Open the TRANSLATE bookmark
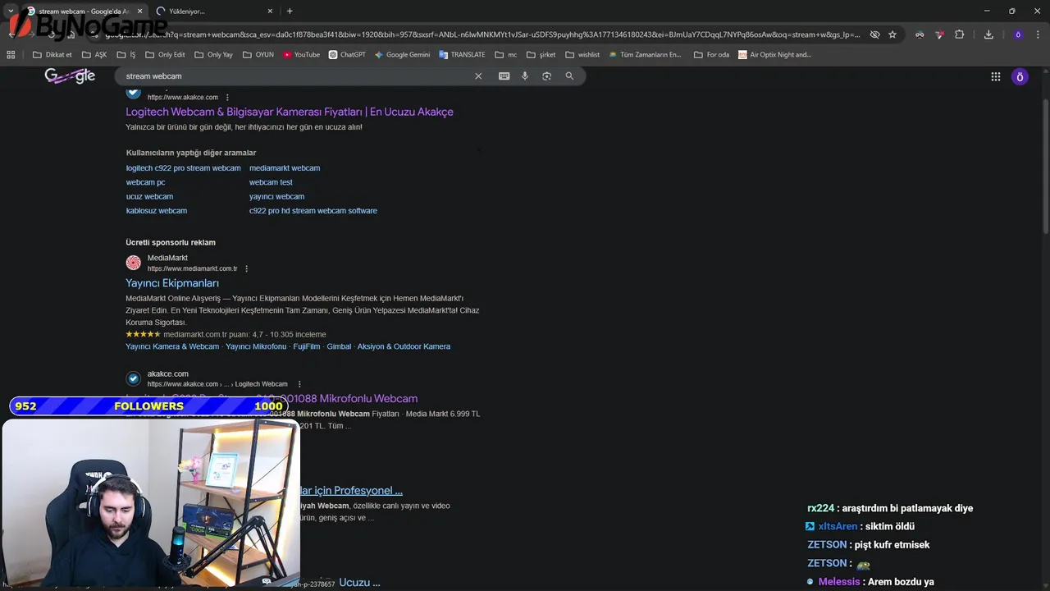This screenshot has height=591, width=1050. coord(462,55)
